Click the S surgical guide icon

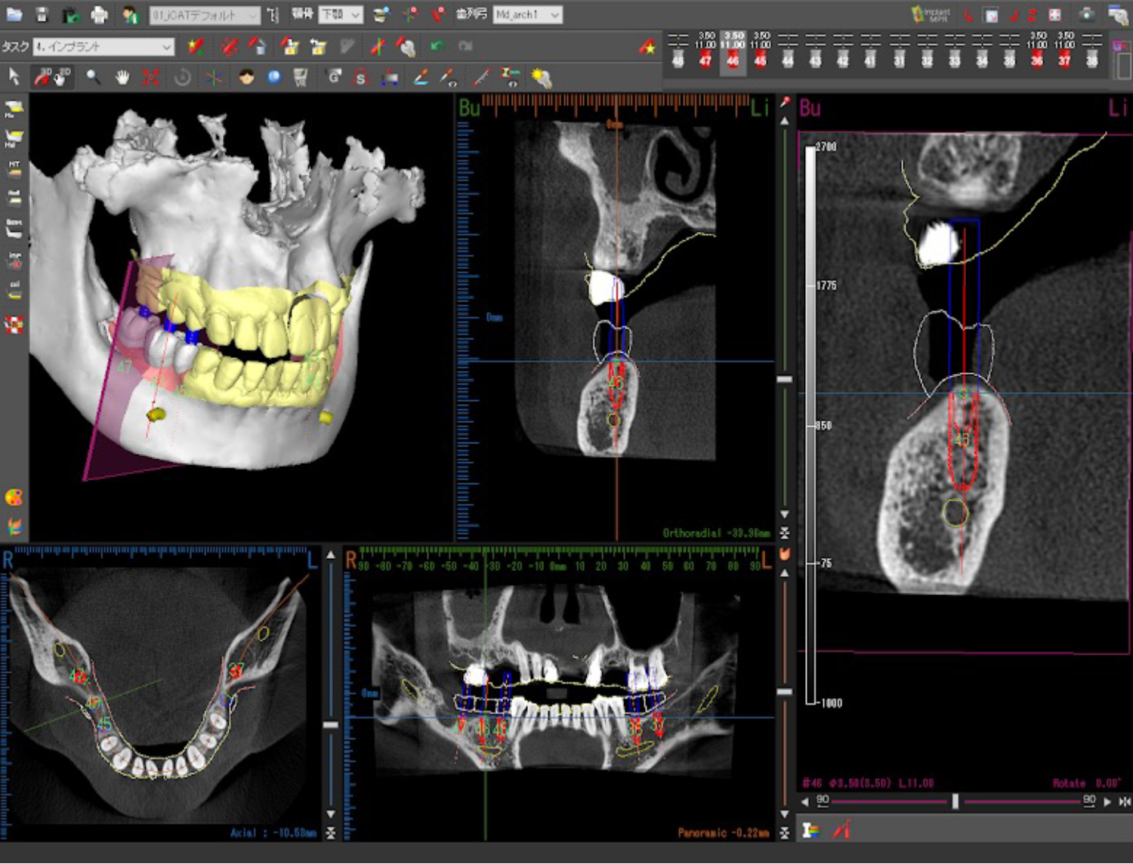(x=360, y=77)
